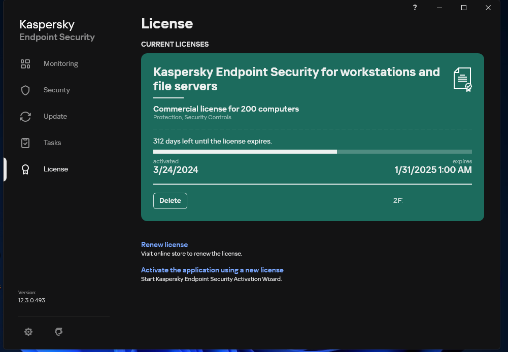508x352 pixels.
Task: Minimize the Kaspersky window
Action: coord(439,8)
